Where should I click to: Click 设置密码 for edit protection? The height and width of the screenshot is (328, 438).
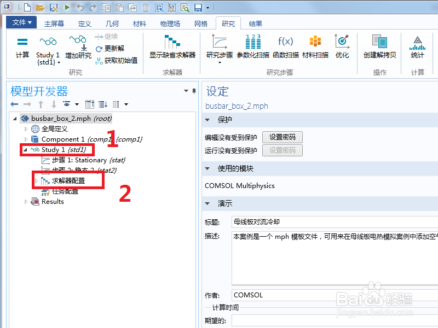pyautogui.click(x=282, y=137)
